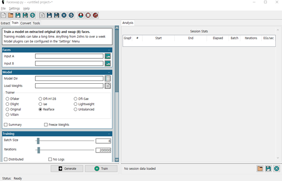This screenshot has width=282, height=181.
Task: Open a project with the orange folder icon
Action: tap(11, 15)
